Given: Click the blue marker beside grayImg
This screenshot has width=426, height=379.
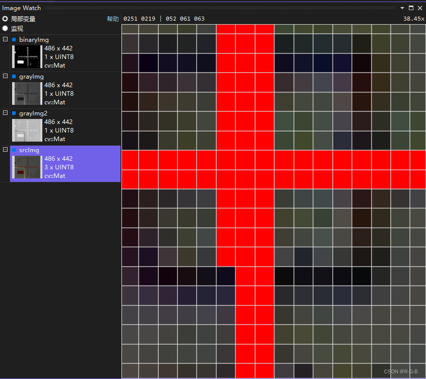Looking at the screenshot, I should coord(14,76).
